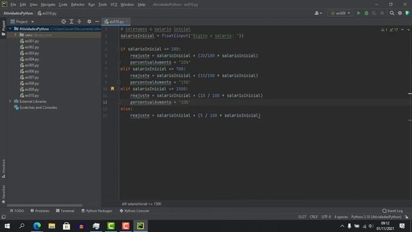This screenshot has height=232, width=412.
Task: Open IDE settings gear in top toolbar
Action: pyautogui.click(x=400, y=13)
